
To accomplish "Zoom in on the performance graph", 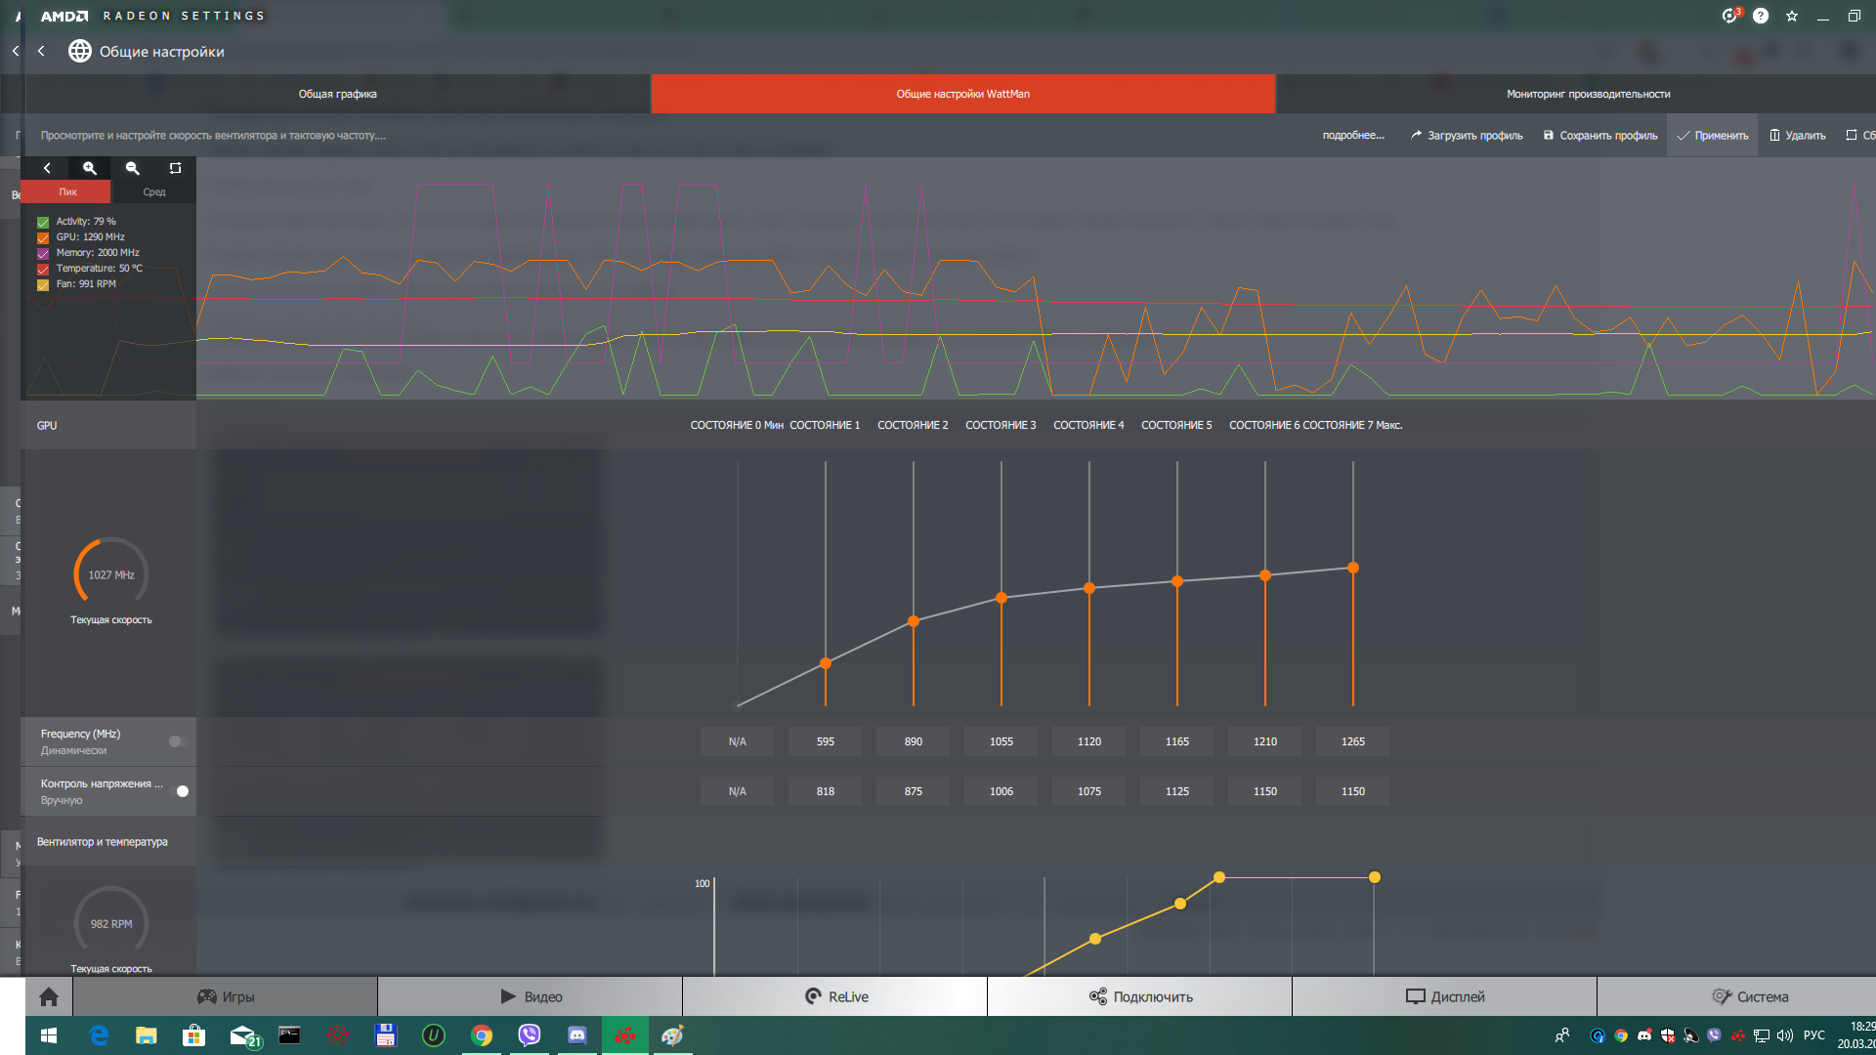I will click(90, 168).
